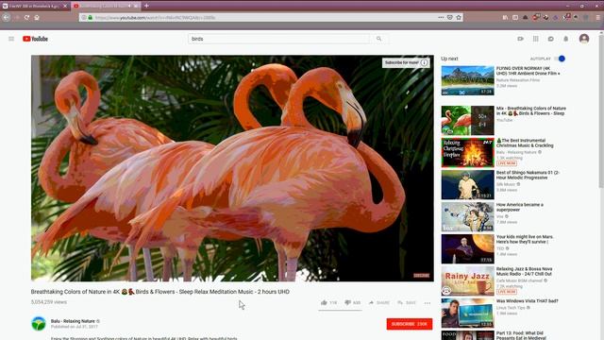Image resolution: width=604 pixels, height=340 pixels.
Task: Open the YouTube messages icon
Action: [x=551, y=39]
